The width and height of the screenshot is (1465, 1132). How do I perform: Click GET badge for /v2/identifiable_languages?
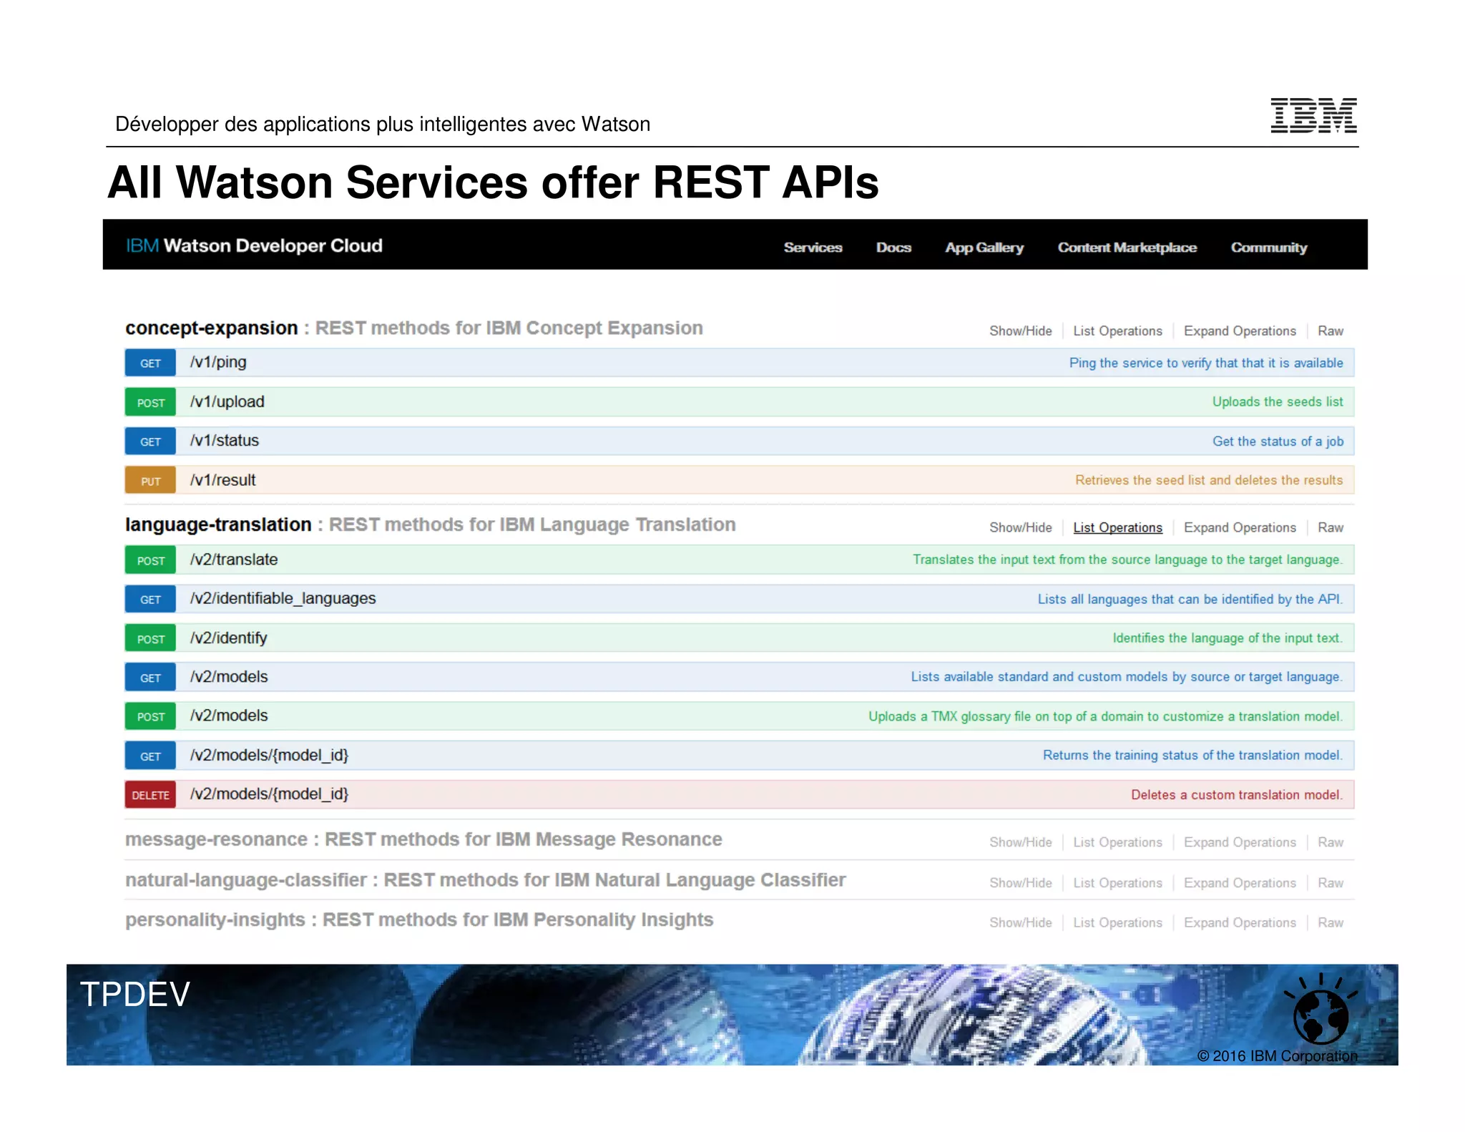[150, 599]
